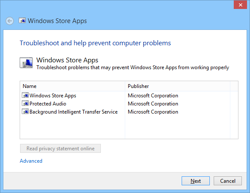The width and height of the screenshot is (250, 193).
Task: Select Background Intelligent Transfer Service entry
Action: 74,112
